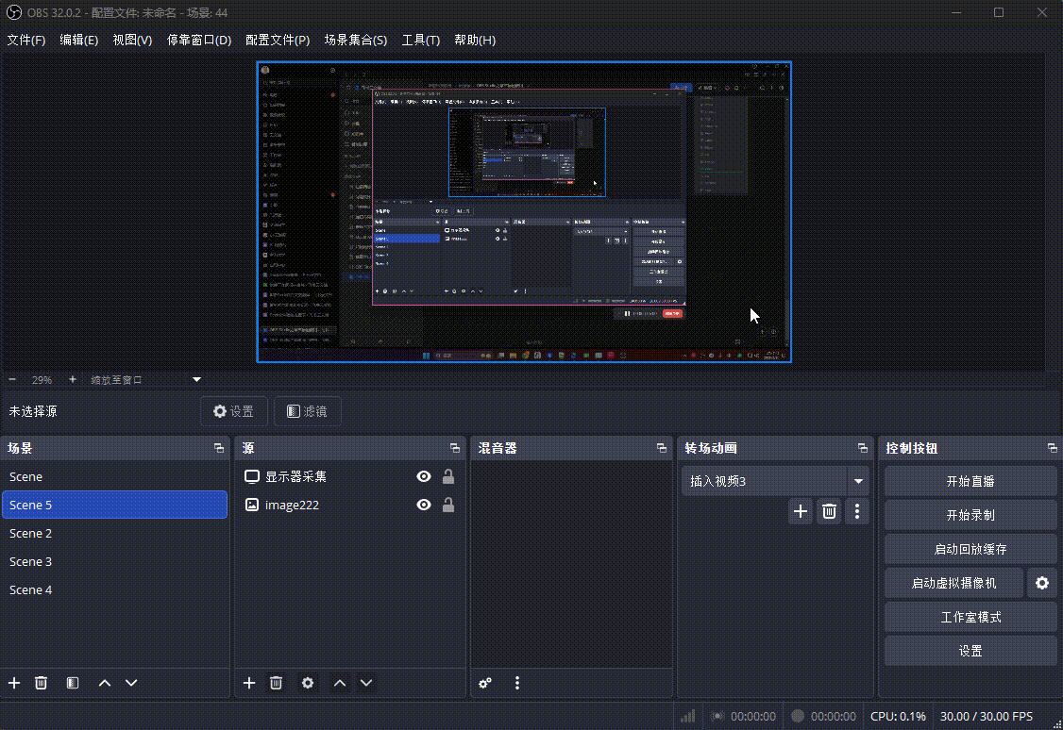Add a new source with the plus icon
This screenshot has width=1063, height=730.
[248, 683]
